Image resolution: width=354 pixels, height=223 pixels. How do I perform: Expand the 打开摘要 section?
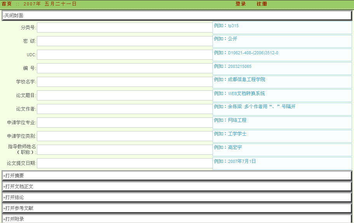click(x=177, y=176)
